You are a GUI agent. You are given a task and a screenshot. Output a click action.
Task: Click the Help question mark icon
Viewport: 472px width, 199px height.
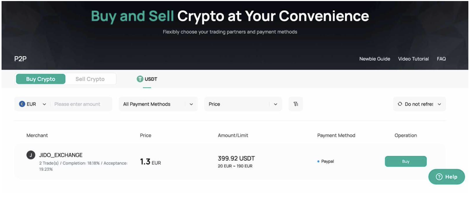pos(439,177)
